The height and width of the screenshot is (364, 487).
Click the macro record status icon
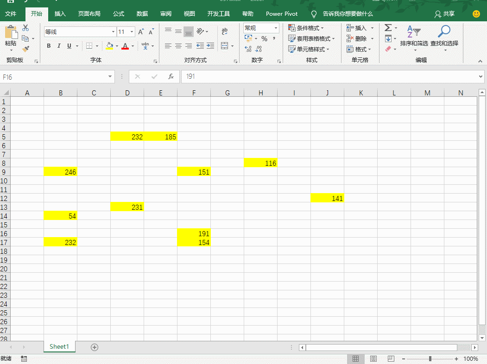pos(24,359)
